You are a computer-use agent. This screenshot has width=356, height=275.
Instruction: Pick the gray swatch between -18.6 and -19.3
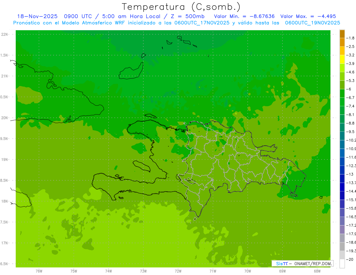342,247
